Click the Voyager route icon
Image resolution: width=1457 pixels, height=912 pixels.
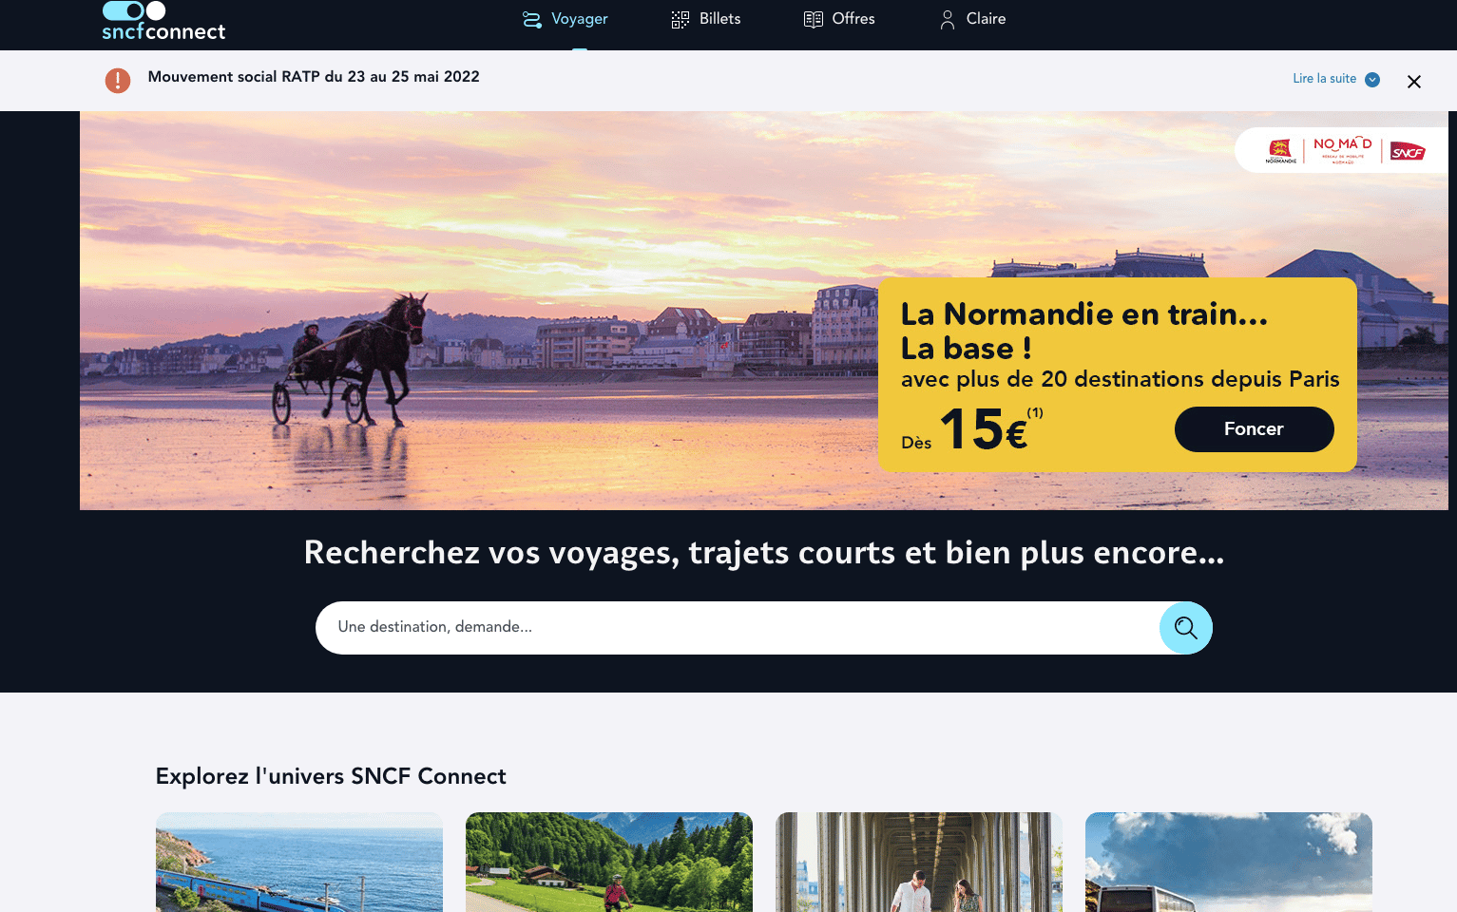pos(532,19)
